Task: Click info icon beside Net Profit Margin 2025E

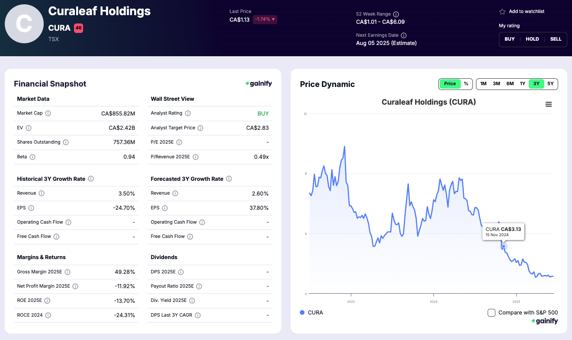Action: pyautogui.click(x=75, y=286)
